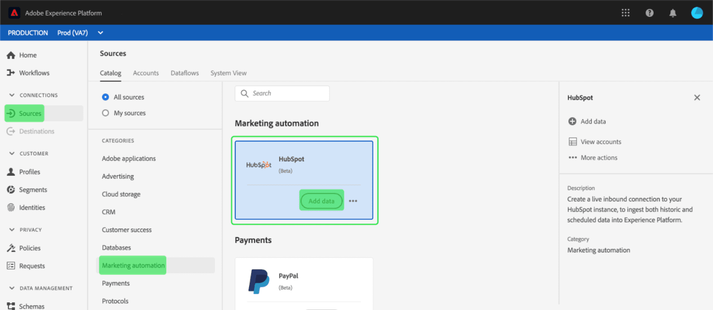Click the View accounts table icon

(572, 142)
